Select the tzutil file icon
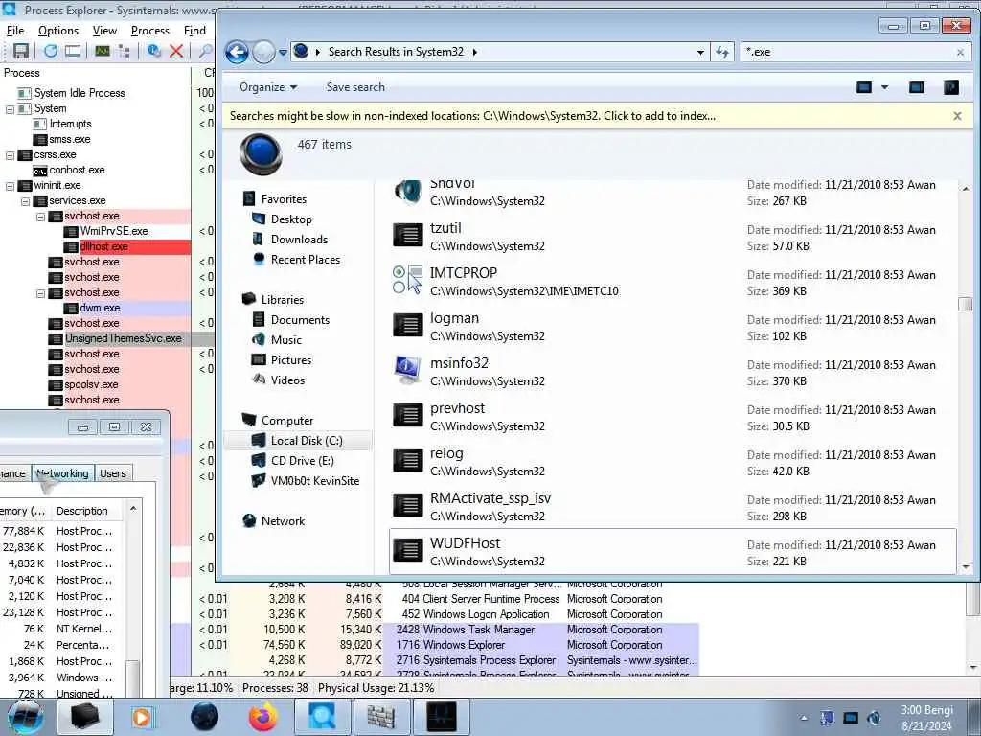The image size is (981, 736). click(x=408, y=236)
